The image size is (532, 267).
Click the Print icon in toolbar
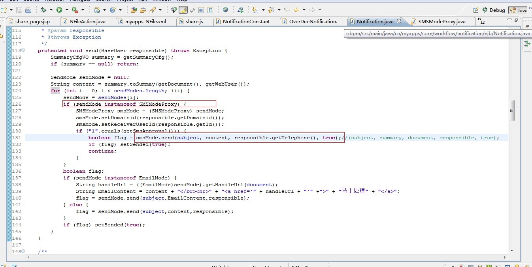click(x=28, y=10)
